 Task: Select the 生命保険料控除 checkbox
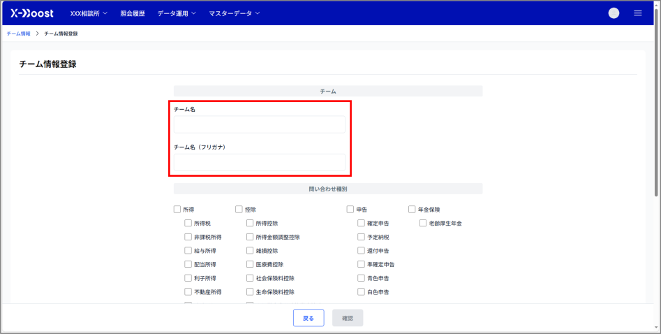pyautogui.click(x=250, y=292)
